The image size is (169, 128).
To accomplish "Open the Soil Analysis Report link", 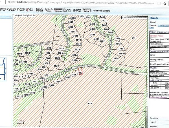I will tap(158, 97).
